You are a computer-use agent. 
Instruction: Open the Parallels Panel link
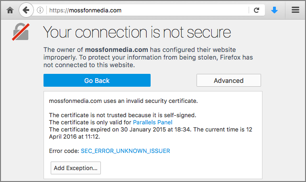point(153,122)
